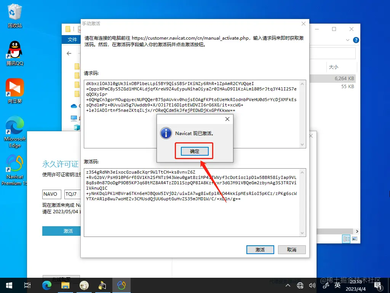Click the 取消 button in manual activation dialog
Image resolution: width=390 pixels, height=293 pixels.
(x=292, y=250)
